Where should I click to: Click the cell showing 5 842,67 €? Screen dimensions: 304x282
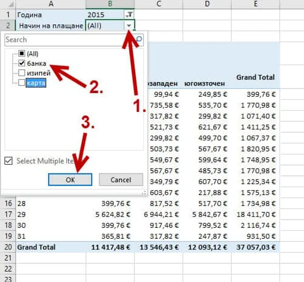(x=207, y=214)
